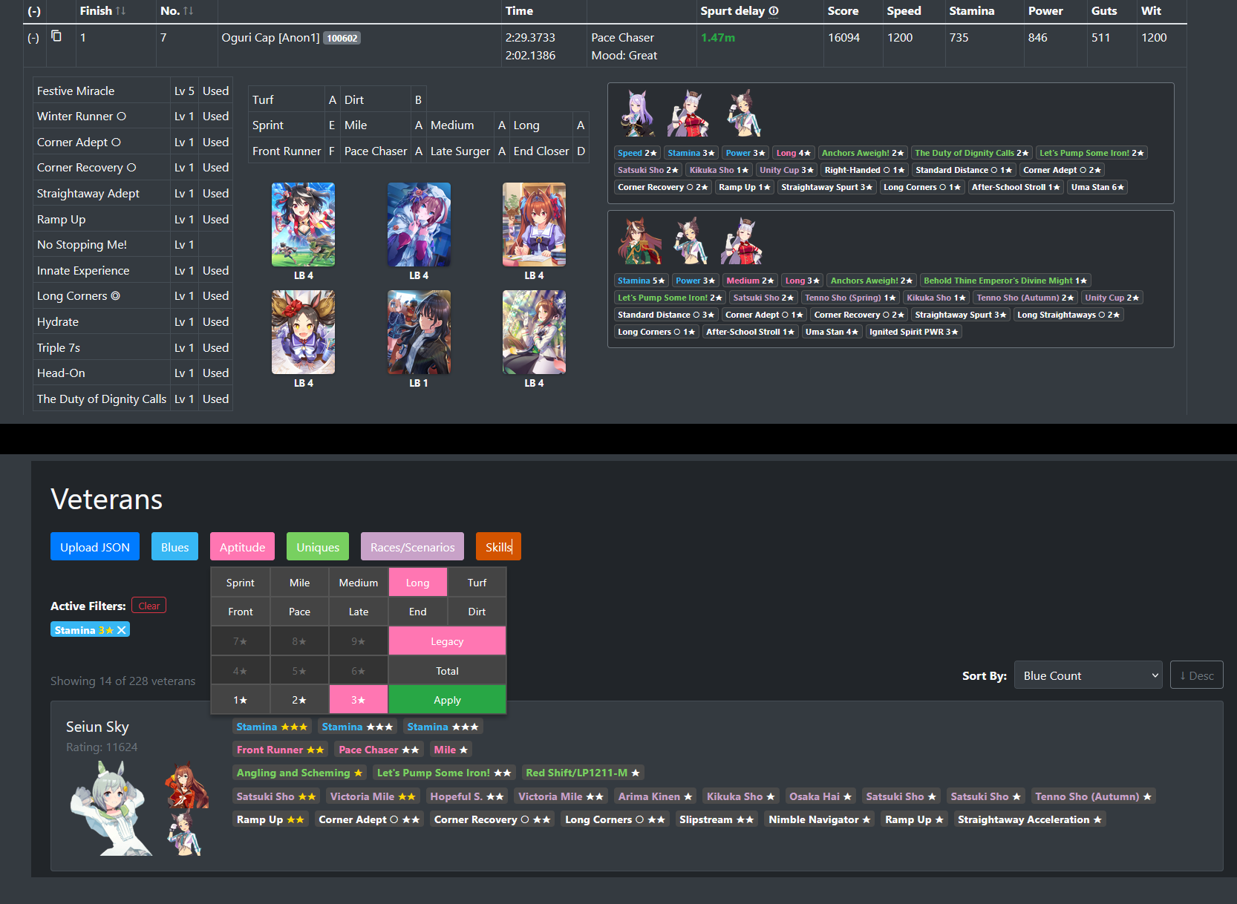Open the Sort By dropdown
1237x904 pixels.
[1088, 675]
